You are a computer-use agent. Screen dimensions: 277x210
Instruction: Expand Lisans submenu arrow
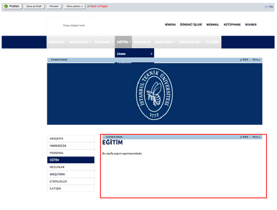[151, 54]
